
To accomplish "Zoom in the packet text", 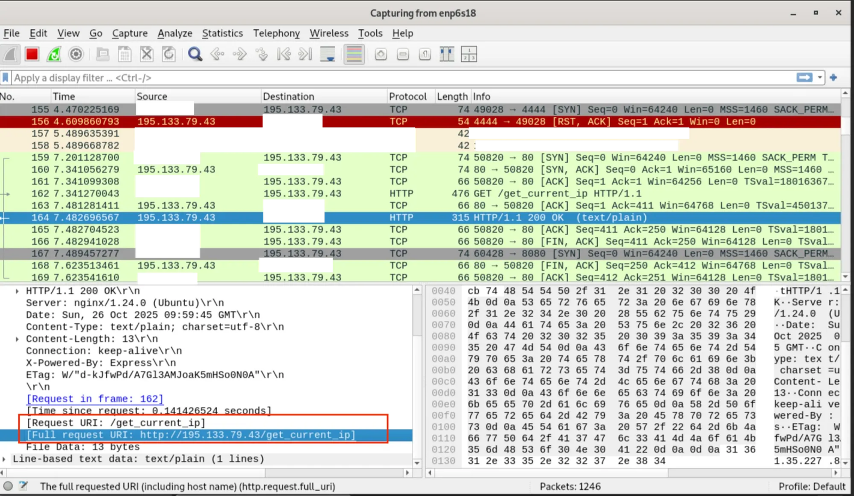I will (x=381, y=54).
